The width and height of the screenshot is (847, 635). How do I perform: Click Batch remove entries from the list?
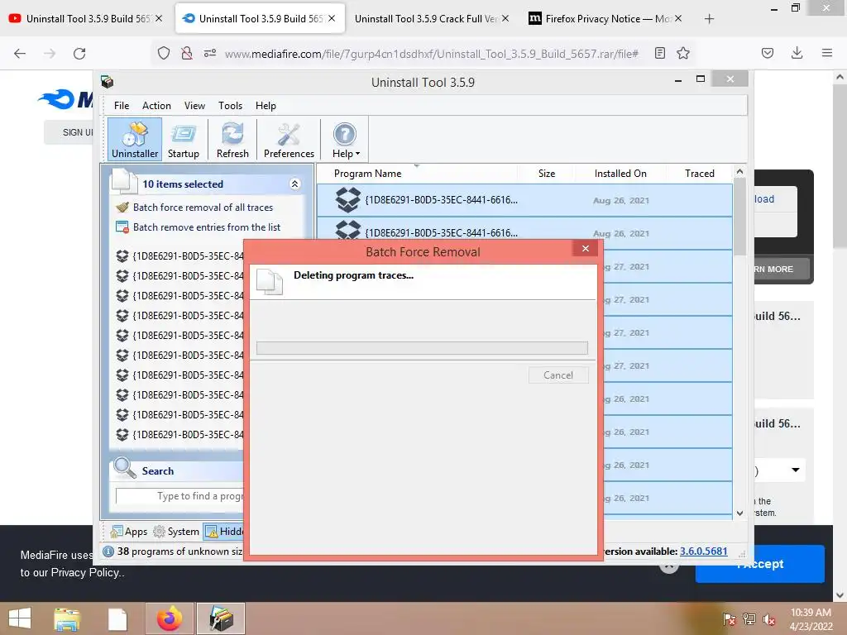pyautogui.click(x=206, y=227)
